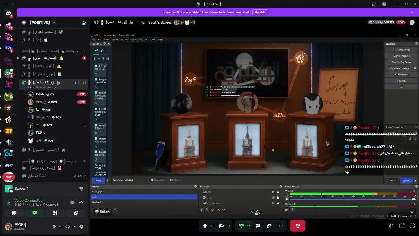The width and height of the screenshot is (419, 236).
Task: Click red stop watching stream button
Action: coord(298,226)
